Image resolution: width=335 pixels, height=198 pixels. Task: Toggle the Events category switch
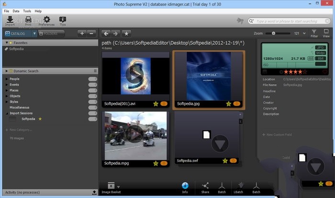[93, 85]
